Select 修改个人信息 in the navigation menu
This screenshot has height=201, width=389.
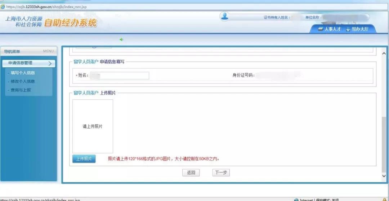(23, 81)
